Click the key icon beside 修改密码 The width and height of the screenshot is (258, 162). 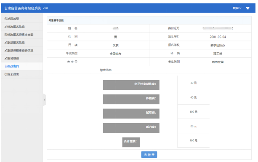[x=6, y=66]
